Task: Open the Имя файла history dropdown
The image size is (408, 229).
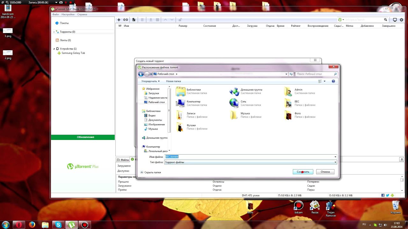Action: tap(335, 157)
